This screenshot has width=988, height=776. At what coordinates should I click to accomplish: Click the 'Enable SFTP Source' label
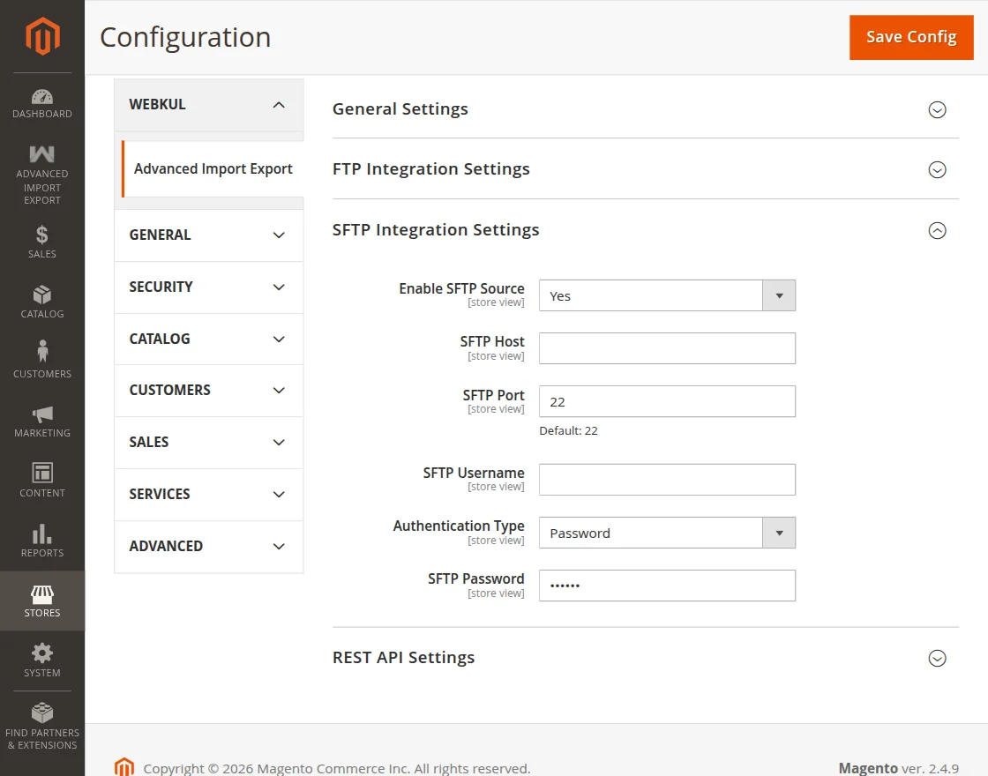(x=461, y=288)
